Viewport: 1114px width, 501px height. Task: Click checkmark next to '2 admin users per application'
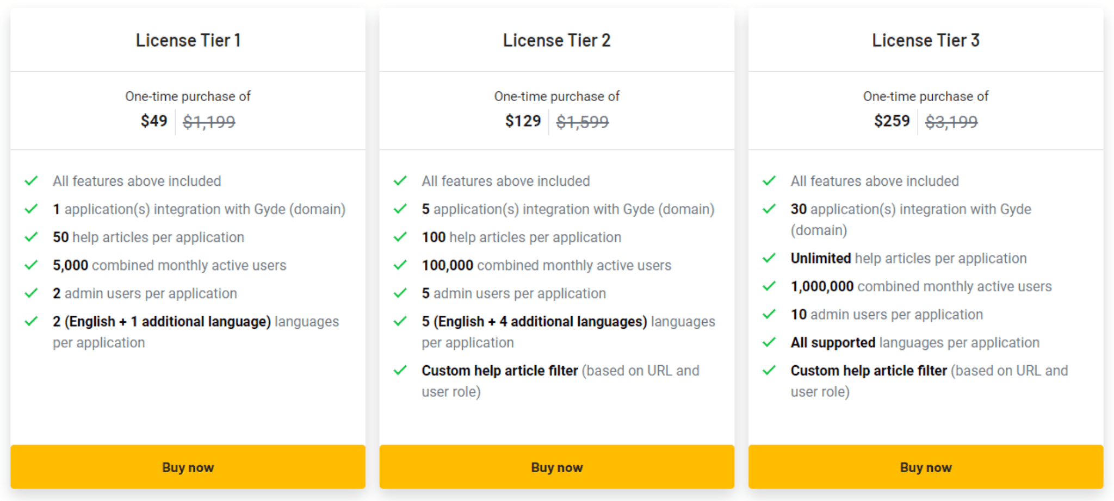pos(32,293)
